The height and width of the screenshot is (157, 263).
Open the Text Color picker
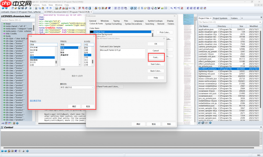[x=155, y=64]
